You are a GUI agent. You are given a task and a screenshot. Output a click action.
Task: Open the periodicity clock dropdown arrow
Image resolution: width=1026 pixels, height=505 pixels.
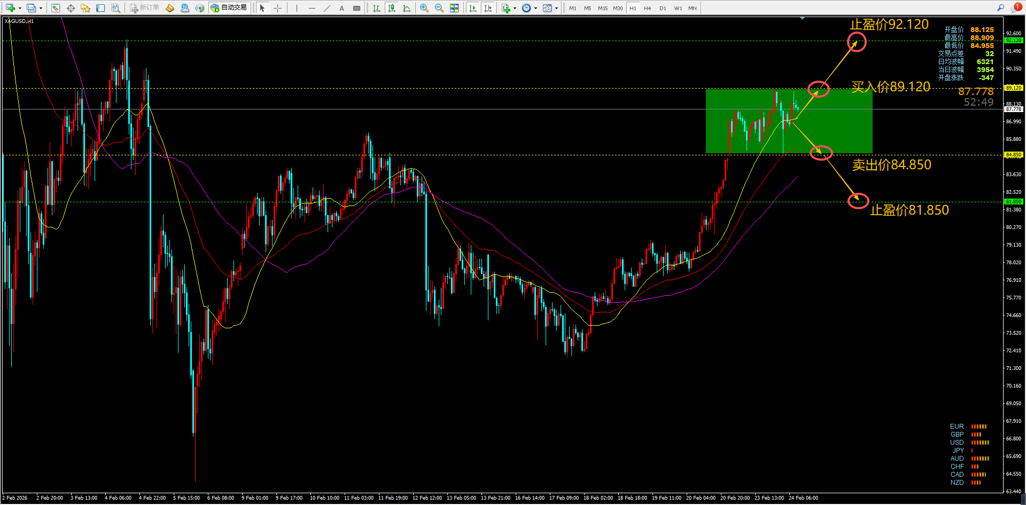click(536, 8)
